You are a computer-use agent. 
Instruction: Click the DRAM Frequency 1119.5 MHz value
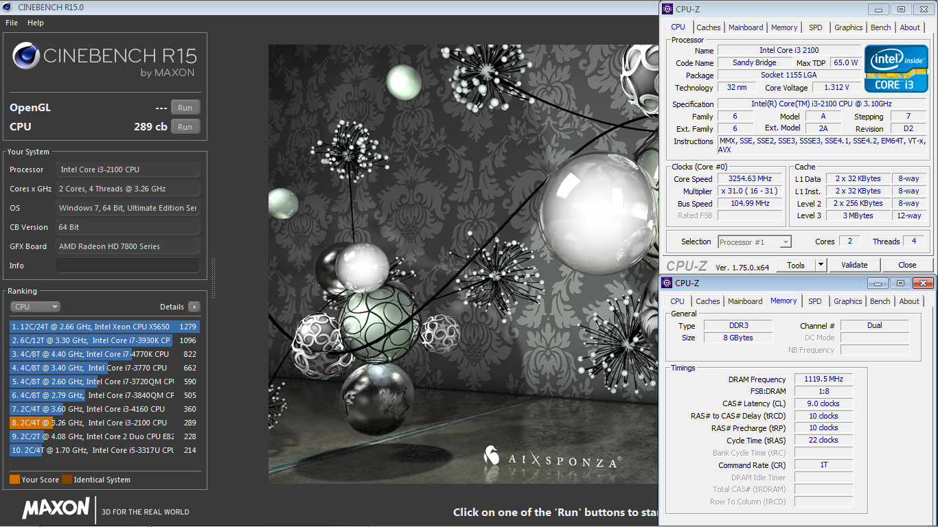tap(823, 379)
